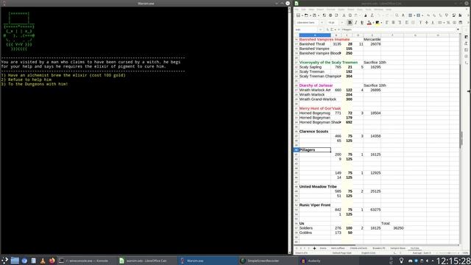Open the Insert menu in Calc
The image size is (471, 265).
320,10
